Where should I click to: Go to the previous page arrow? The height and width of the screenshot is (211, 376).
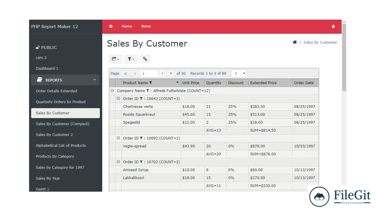(x=135, y=74)
